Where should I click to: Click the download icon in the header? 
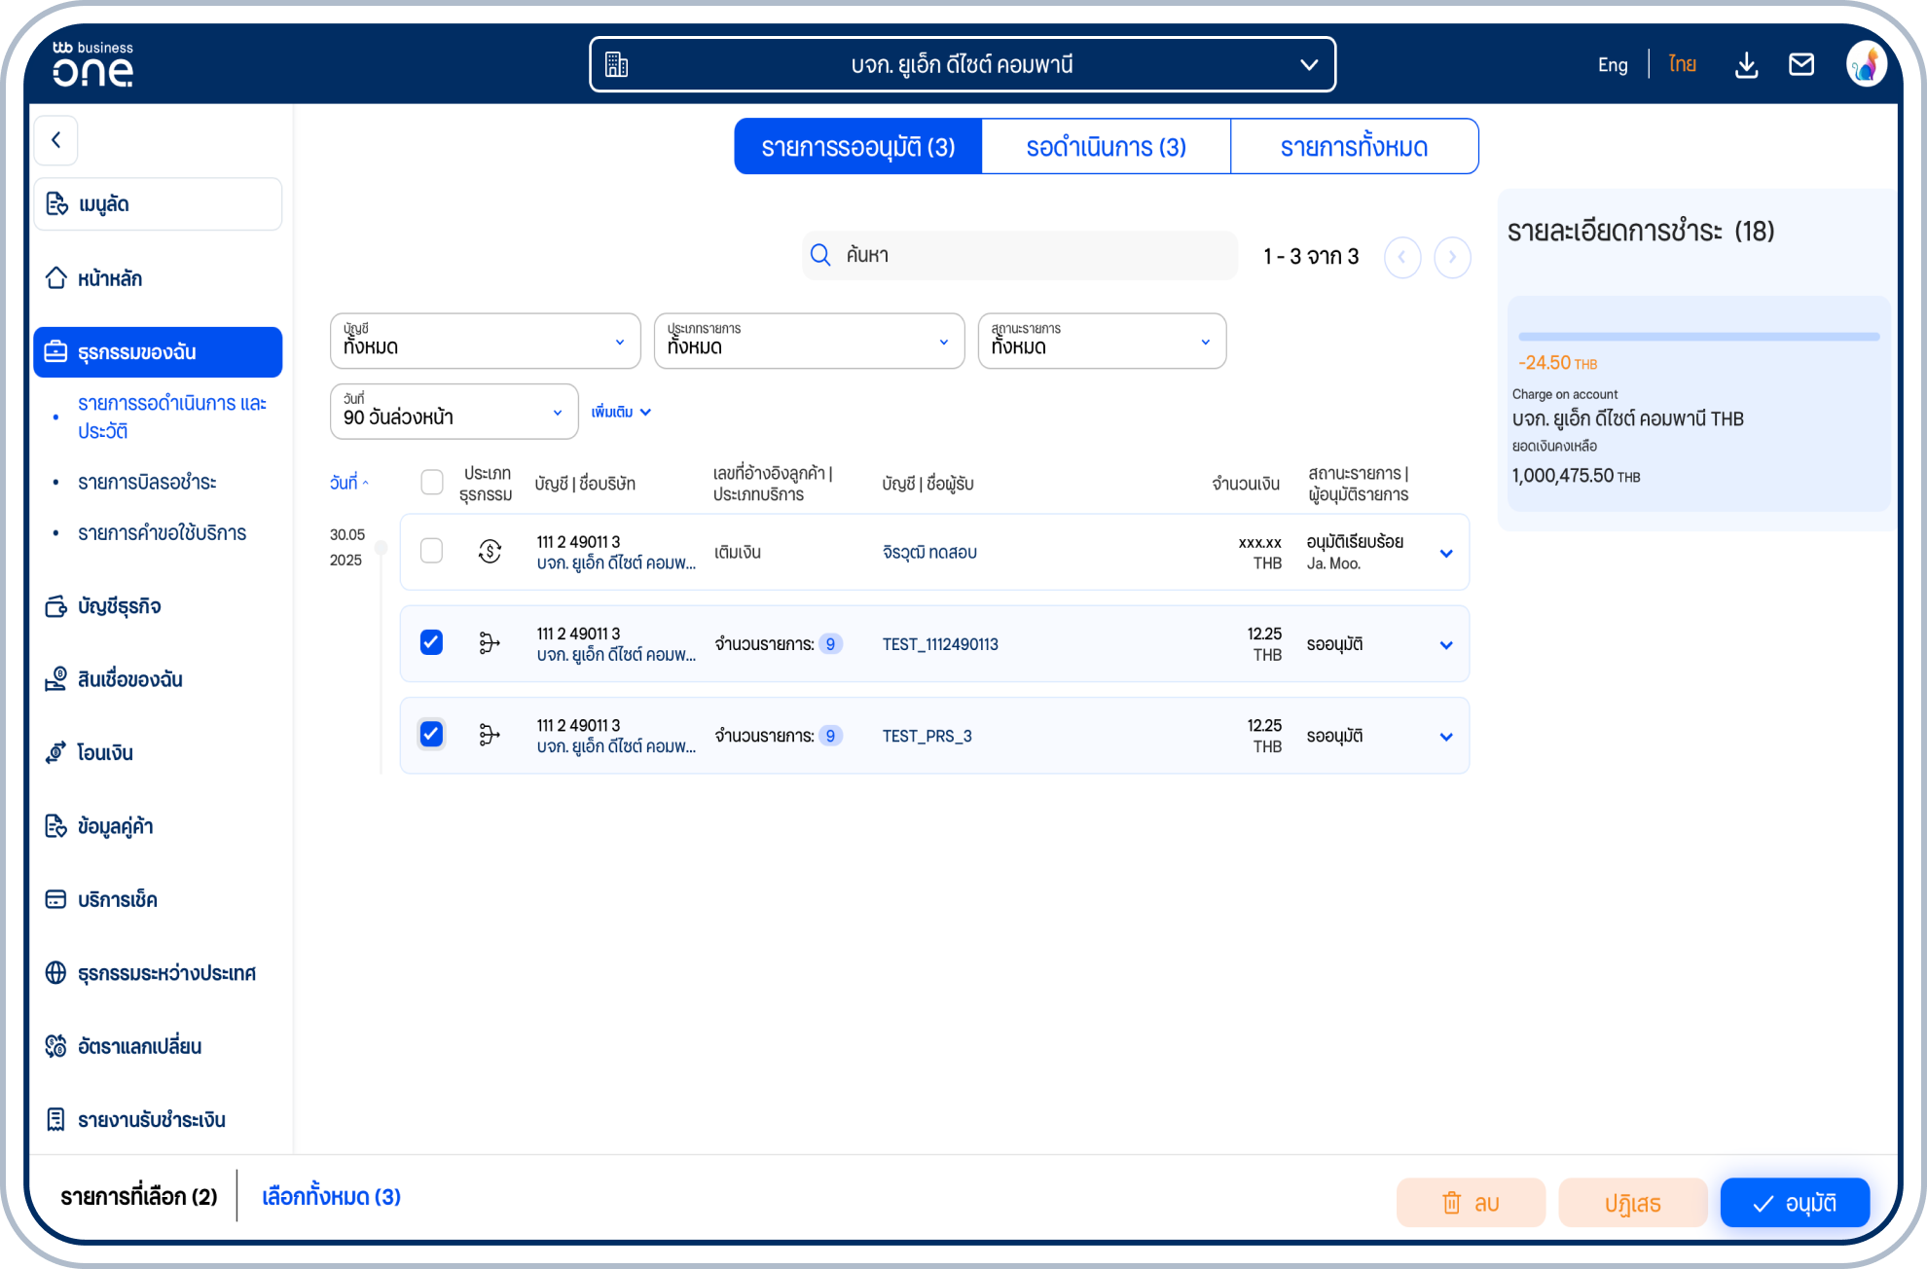(1746, 65)
